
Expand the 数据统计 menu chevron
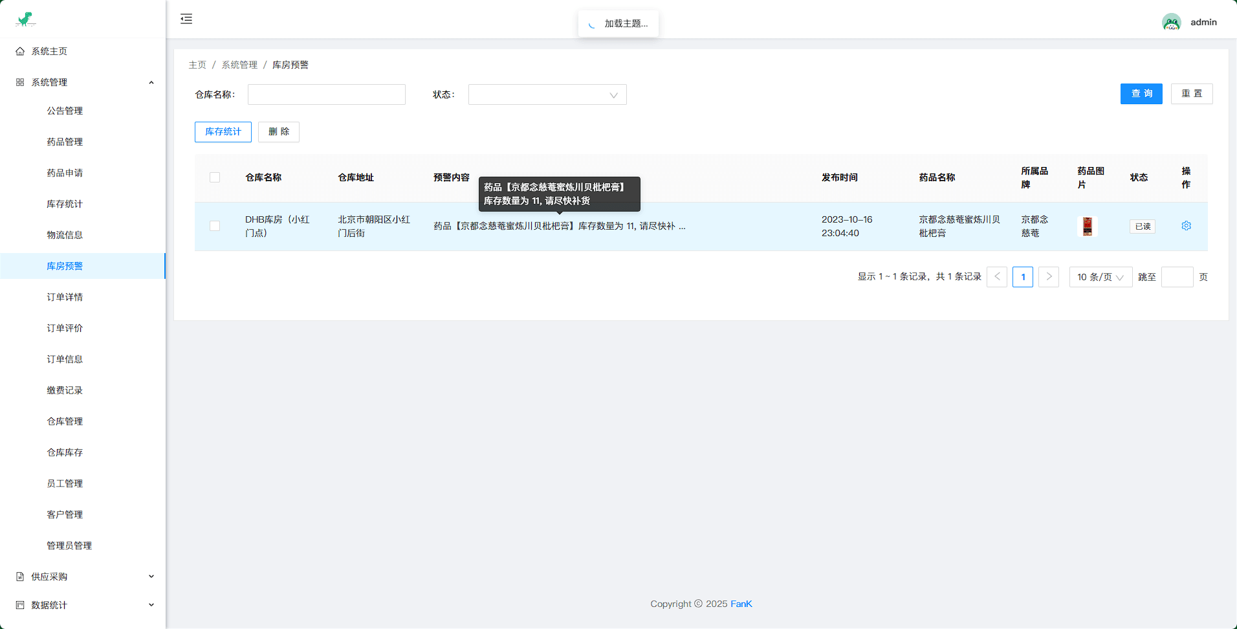coord(151,605)
